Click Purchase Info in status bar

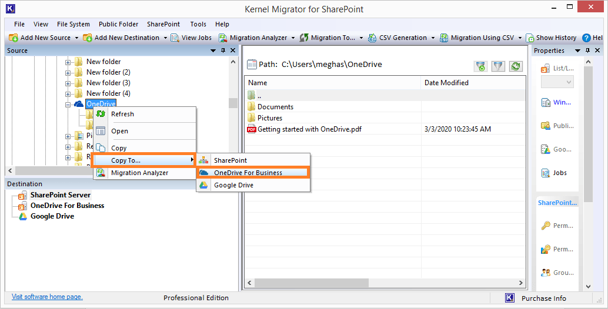(x=544, y=298)
